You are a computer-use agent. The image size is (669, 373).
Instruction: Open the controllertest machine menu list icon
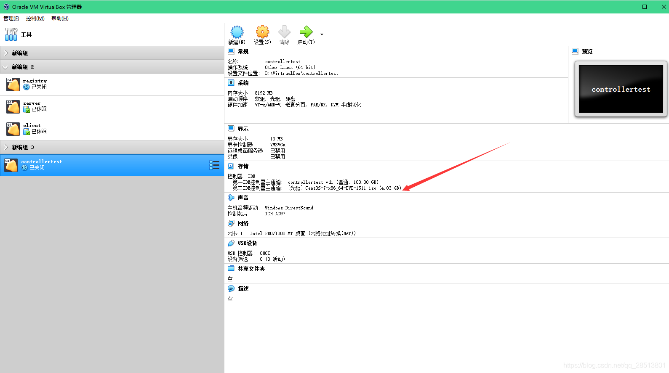214,165
